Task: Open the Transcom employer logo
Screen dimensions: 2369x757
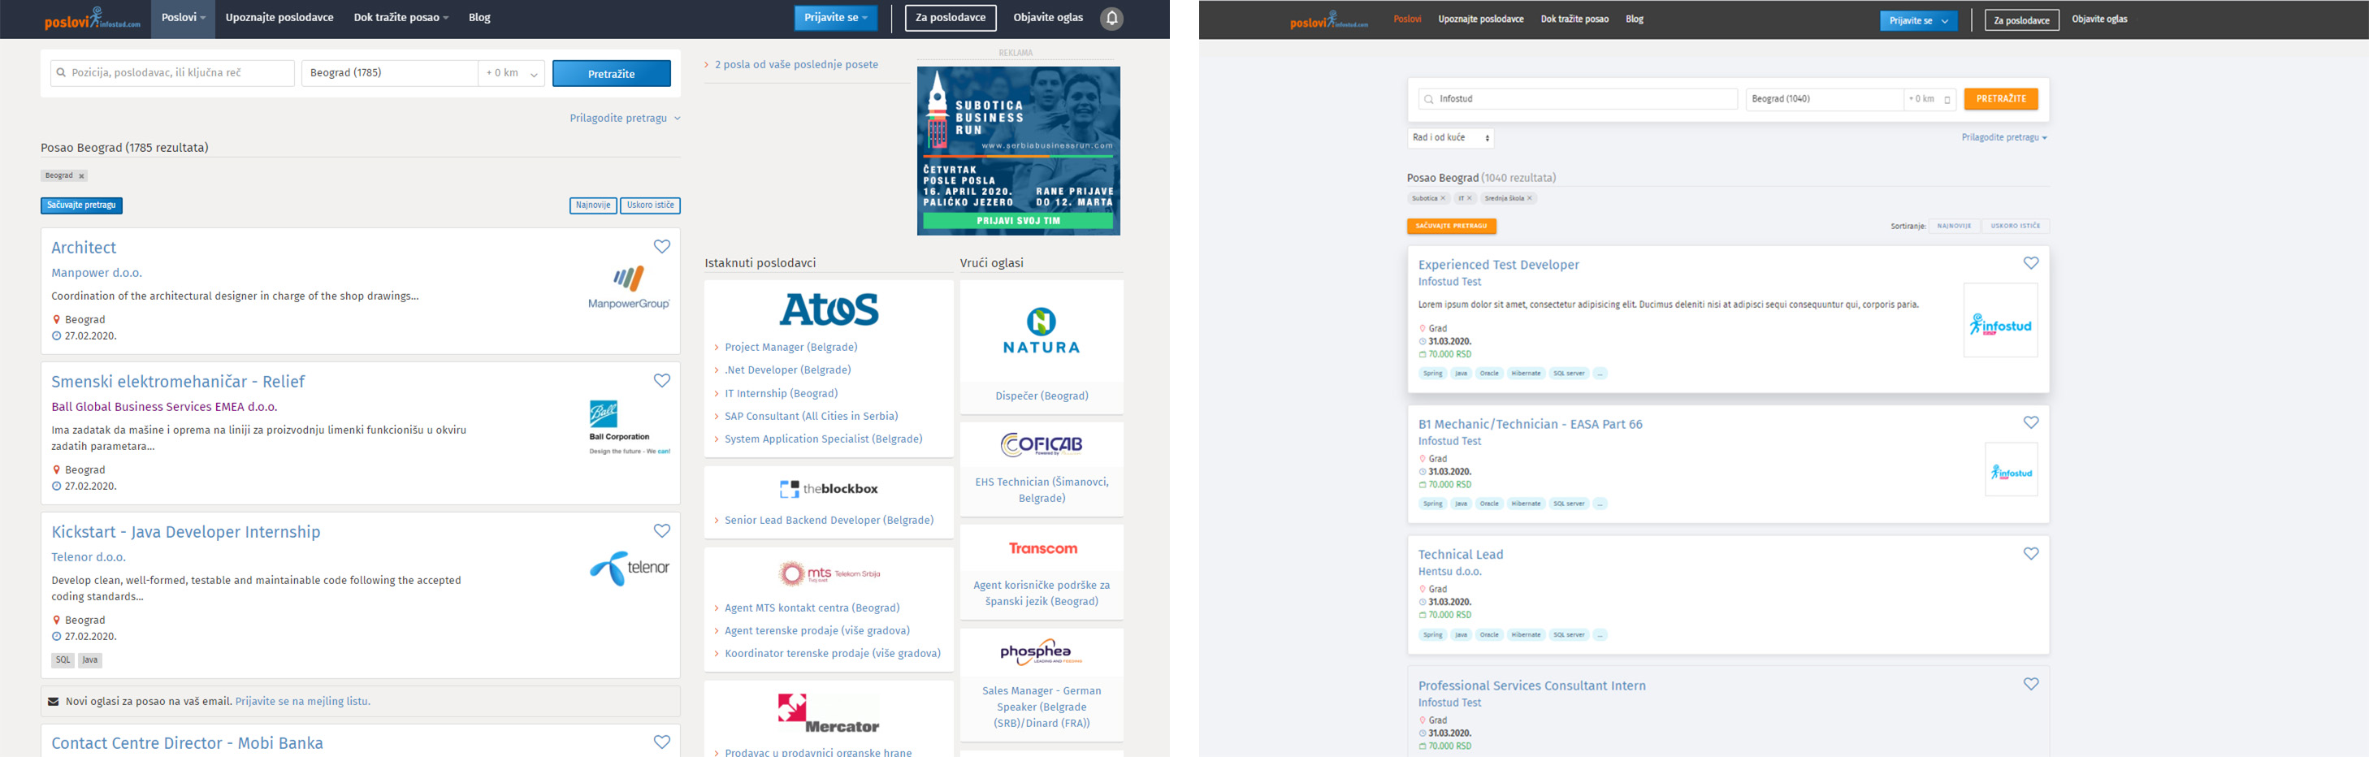Action: (x=1042, y=548)
